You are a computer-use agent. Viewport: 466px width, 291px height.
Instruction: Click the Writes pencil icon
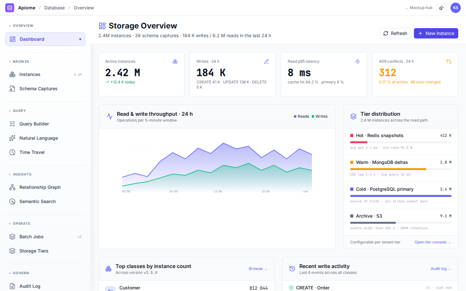click(266, 61)
